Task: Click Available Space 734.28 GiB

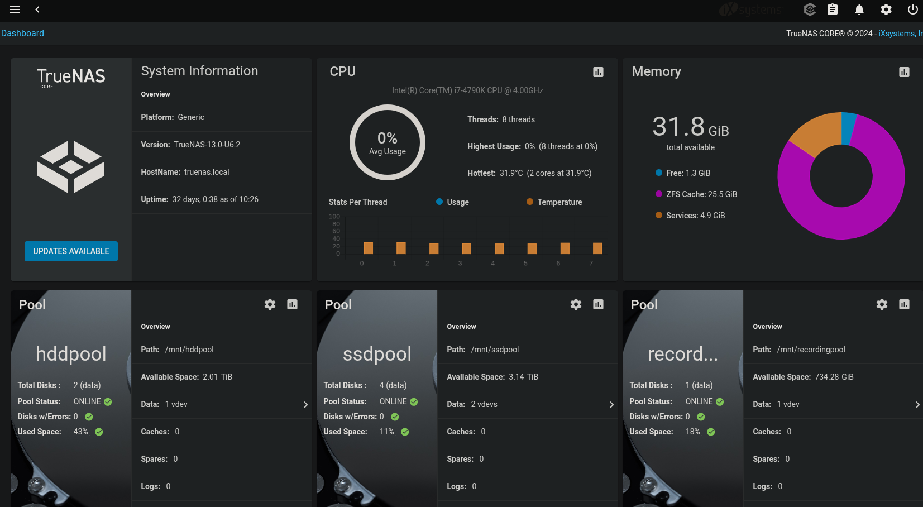Action: point(803,377)
